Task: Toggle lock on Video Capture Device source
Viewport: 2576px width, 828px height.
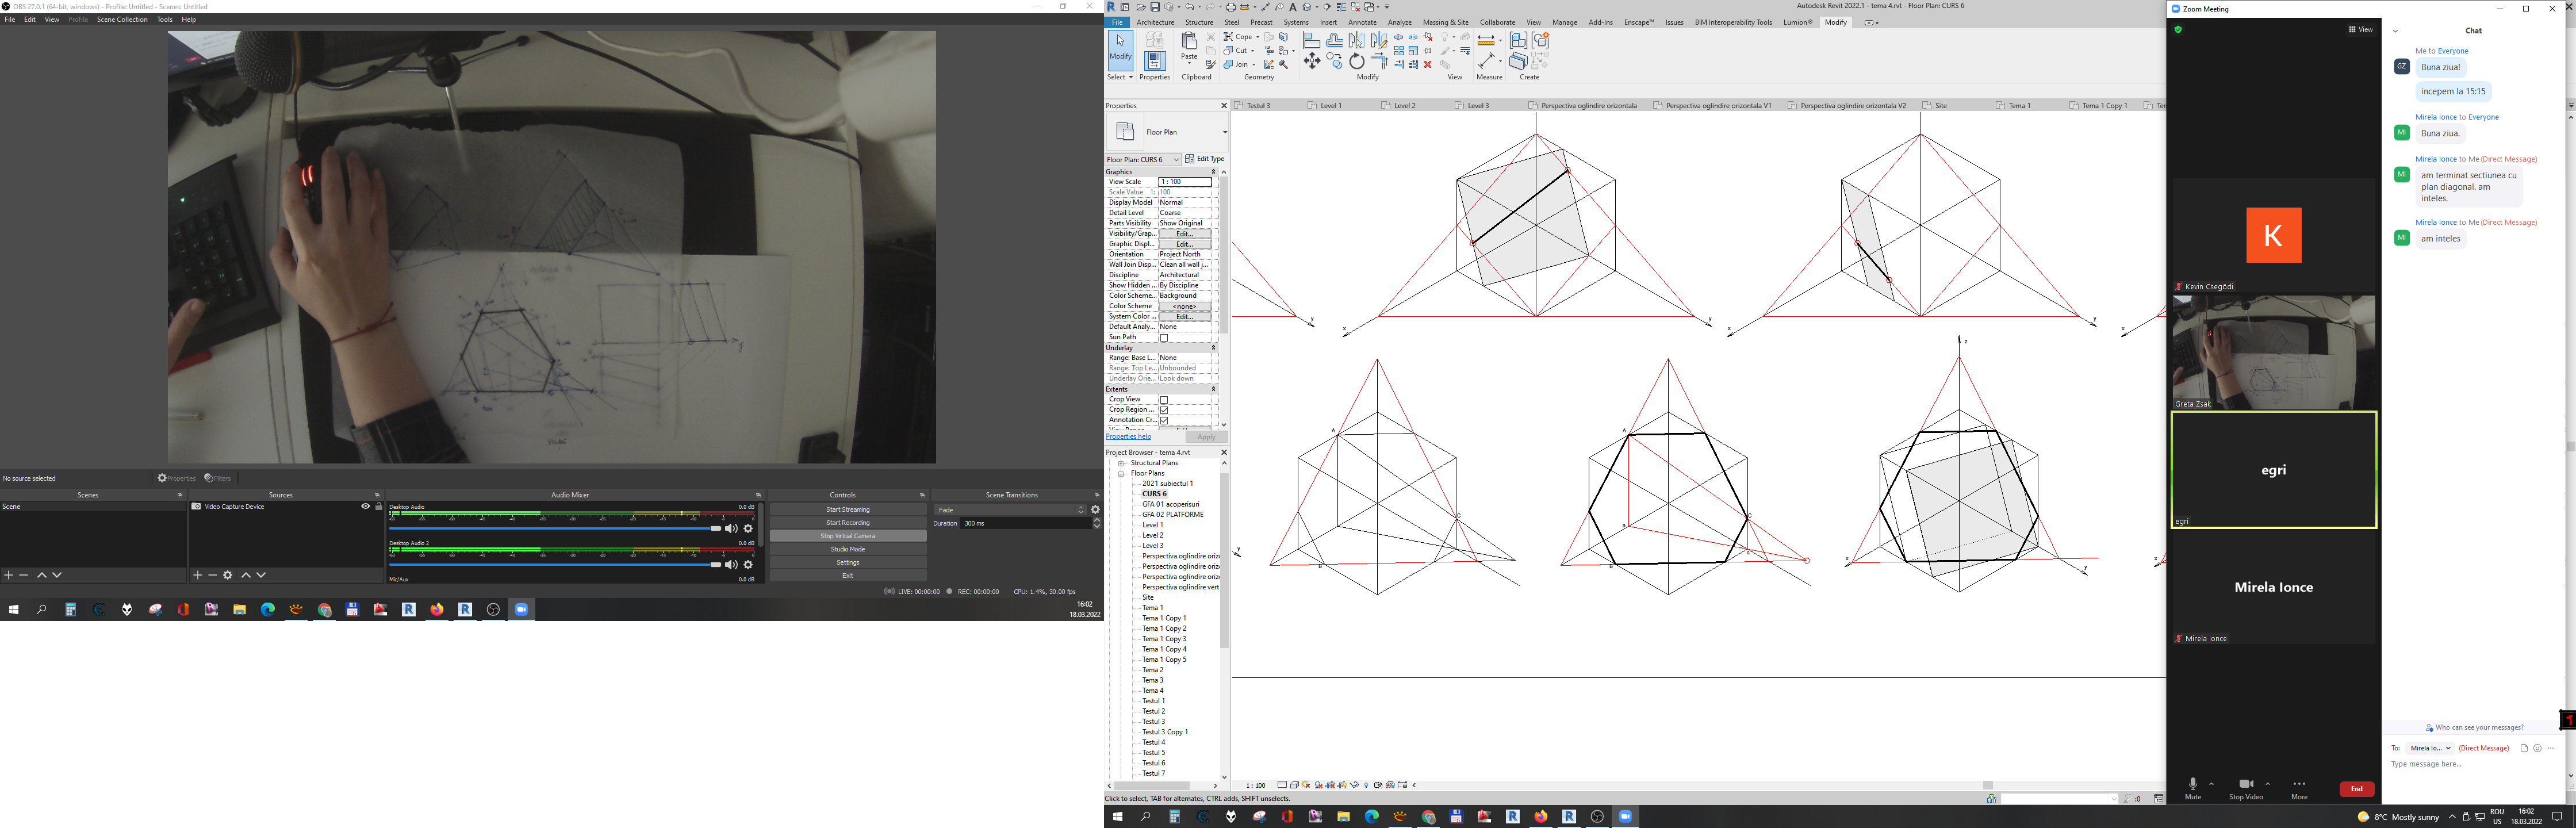Action: [x=378, y=507]
